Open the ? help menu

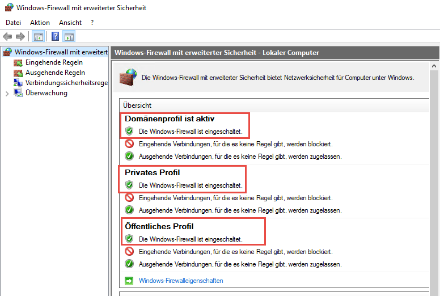pyautogui.click(x=92, y=23)
